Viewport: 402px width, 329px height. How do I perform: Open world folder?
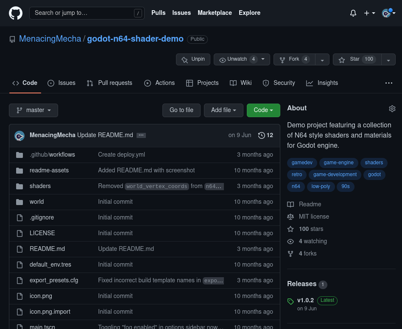pos(36,202)
